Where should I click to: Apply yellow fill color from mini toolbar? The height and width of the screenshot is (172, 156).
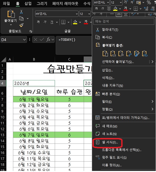point(115,8)
